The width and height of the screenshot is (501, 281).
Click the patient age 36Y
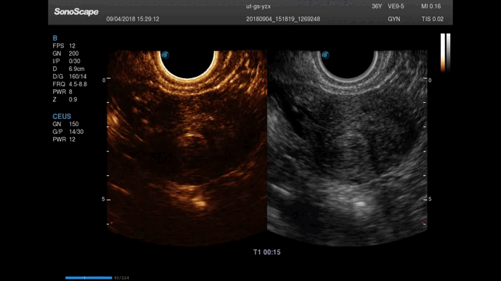(x=377, y=7)
